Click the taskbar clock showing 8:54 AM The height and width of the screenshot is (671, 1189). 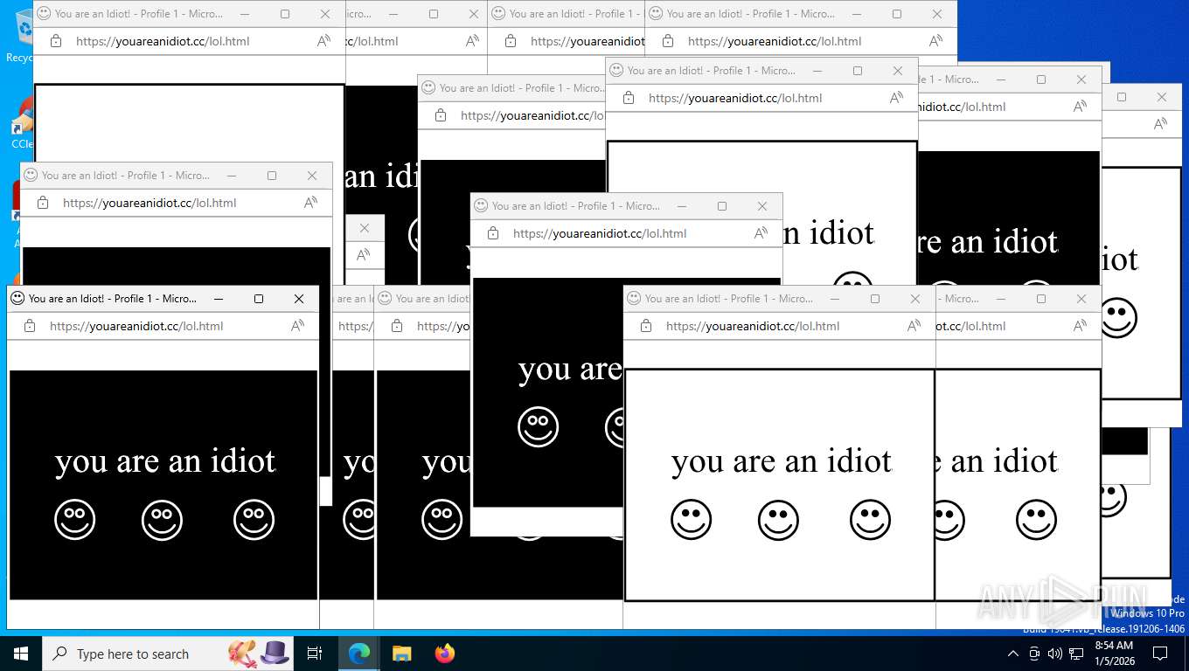(1114, 654)
